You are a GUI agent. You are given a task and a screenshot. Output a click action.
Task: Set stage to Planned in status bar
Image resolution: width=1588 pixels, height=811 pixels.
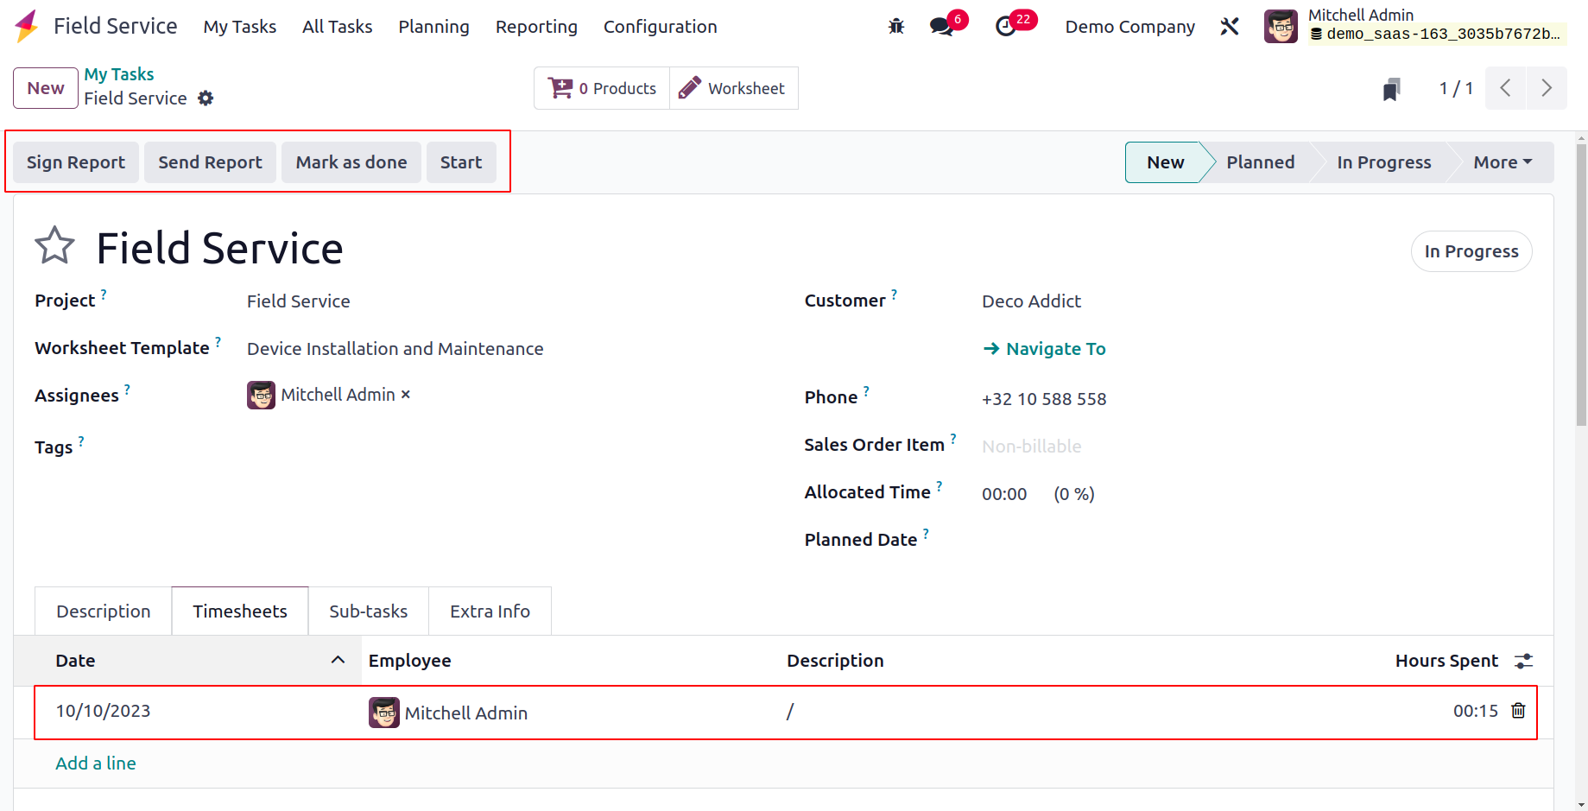coord(1260,162)
